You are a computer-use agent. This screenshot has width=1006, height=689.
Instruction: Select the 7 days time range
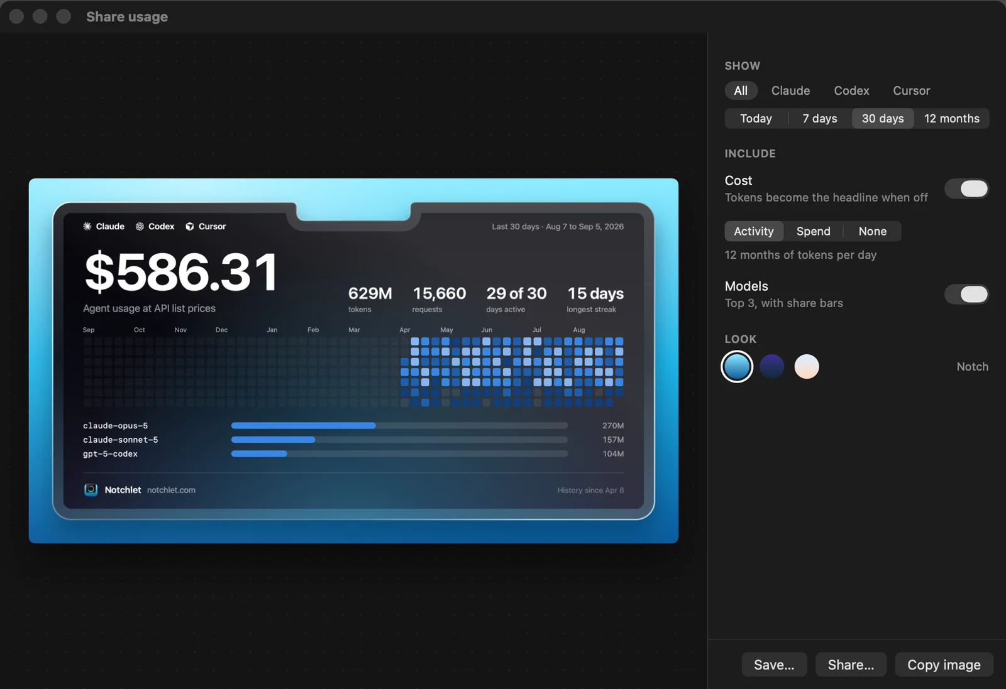click(820, 118)
